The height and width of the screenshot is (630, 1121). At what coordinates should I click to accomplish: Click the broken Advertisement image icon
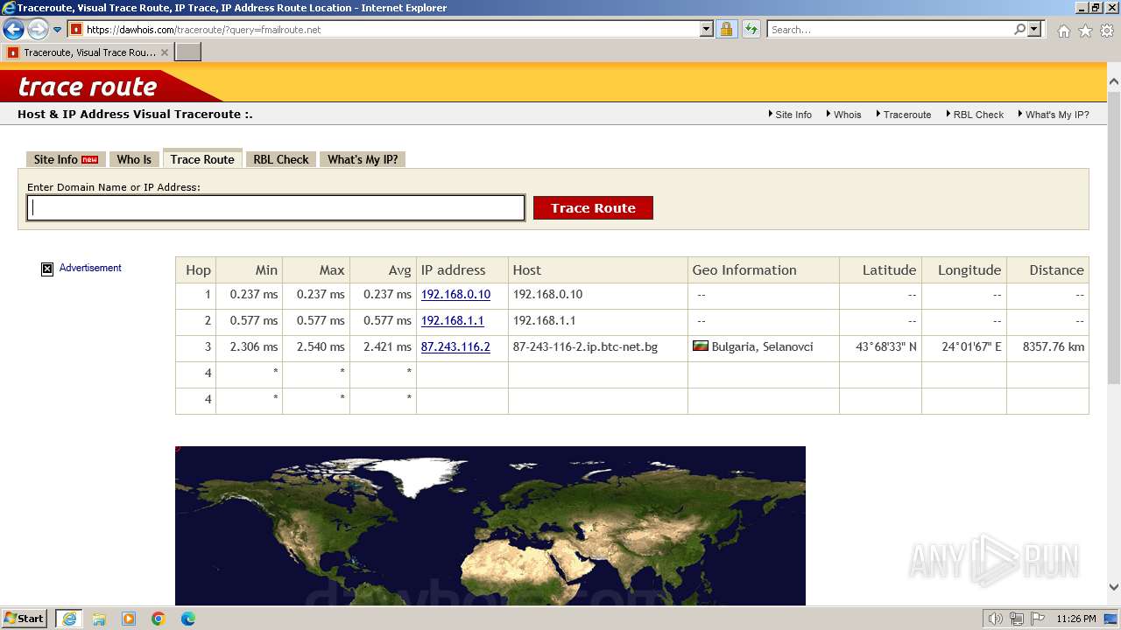coord(47,269)
